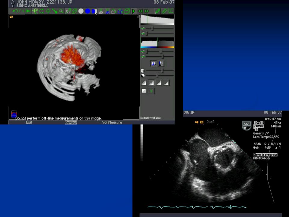
Task: Click the color Doppler histogram display
Action: click(157, 42)
